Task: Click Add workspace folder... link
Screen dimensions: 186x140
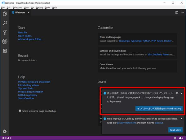Action: pyautogui.click(x=30, y=39)
